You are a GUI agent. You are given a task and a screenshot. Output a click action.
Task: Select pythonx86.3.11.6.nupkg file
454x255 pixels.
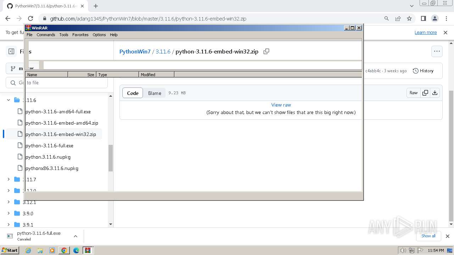(52, 168)
